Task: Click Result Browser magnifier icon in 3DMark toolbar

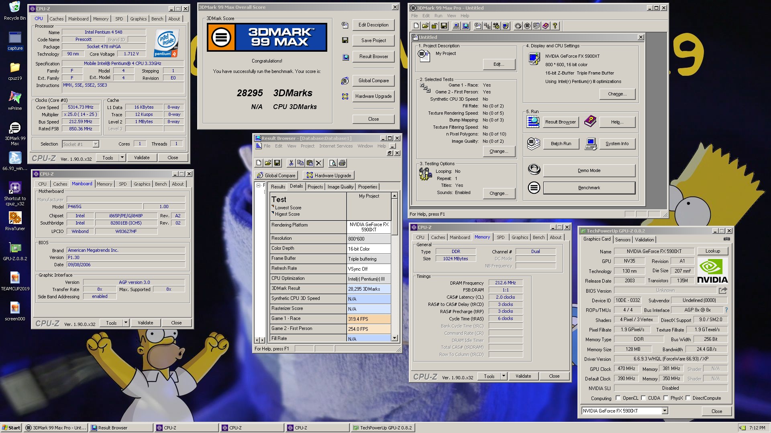Action: pyautogui.click(x=465, y=26)
